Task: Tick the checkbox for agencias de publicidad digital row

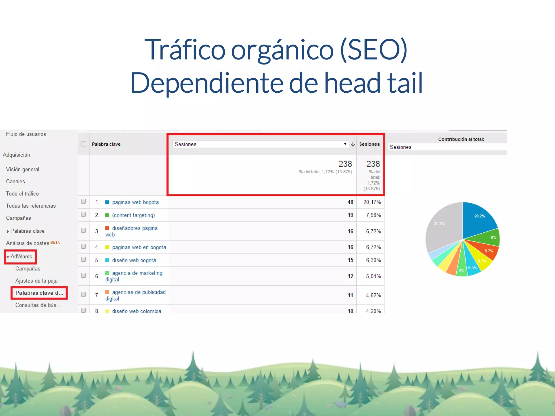Action: point(83,294)
